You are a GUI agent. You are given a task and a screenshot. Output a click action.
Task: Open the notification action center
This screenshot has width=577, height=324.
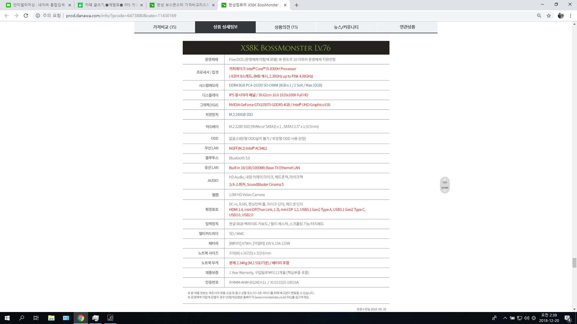pos(568,318)
